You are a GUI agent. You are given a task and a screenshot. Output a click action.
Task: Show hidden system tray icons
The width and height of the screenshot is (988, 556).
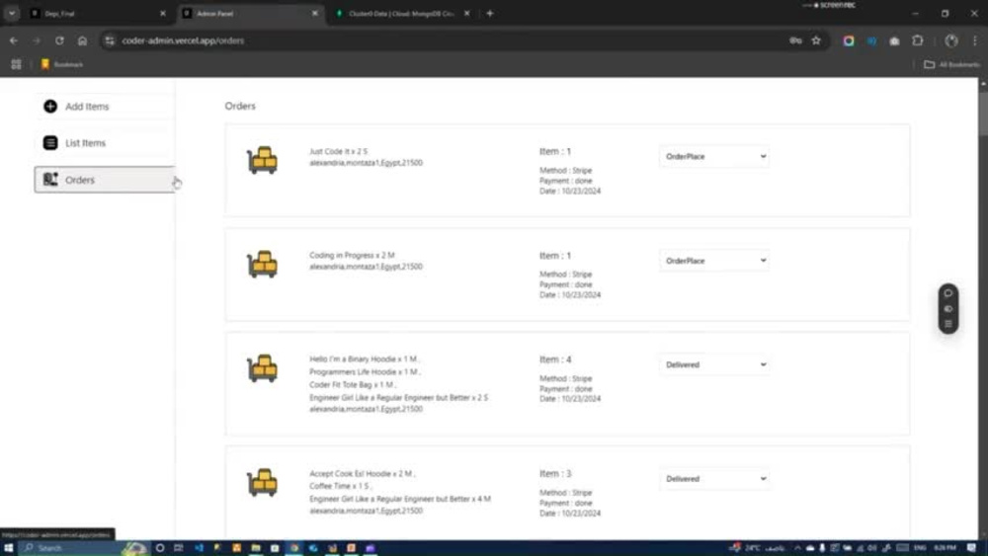pos(797,548)
